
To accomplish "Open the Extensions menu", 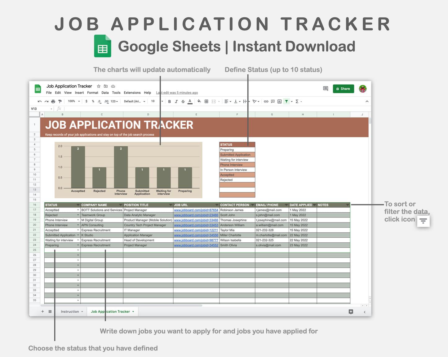I will pos(132,93).
